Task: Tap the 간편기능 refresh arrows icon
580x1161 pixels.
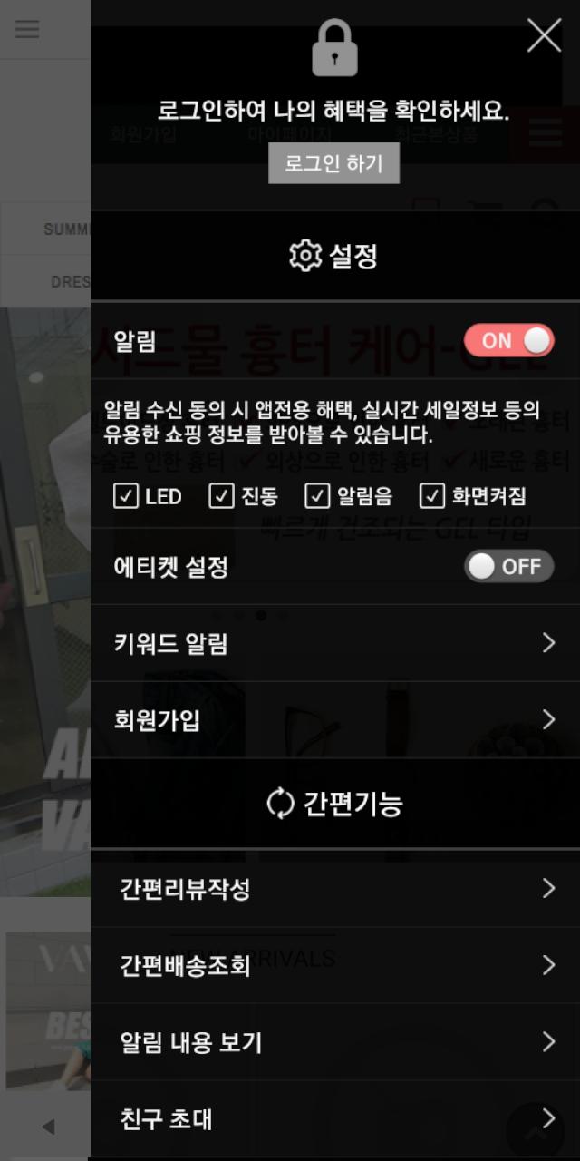Action: coord(280,804)
